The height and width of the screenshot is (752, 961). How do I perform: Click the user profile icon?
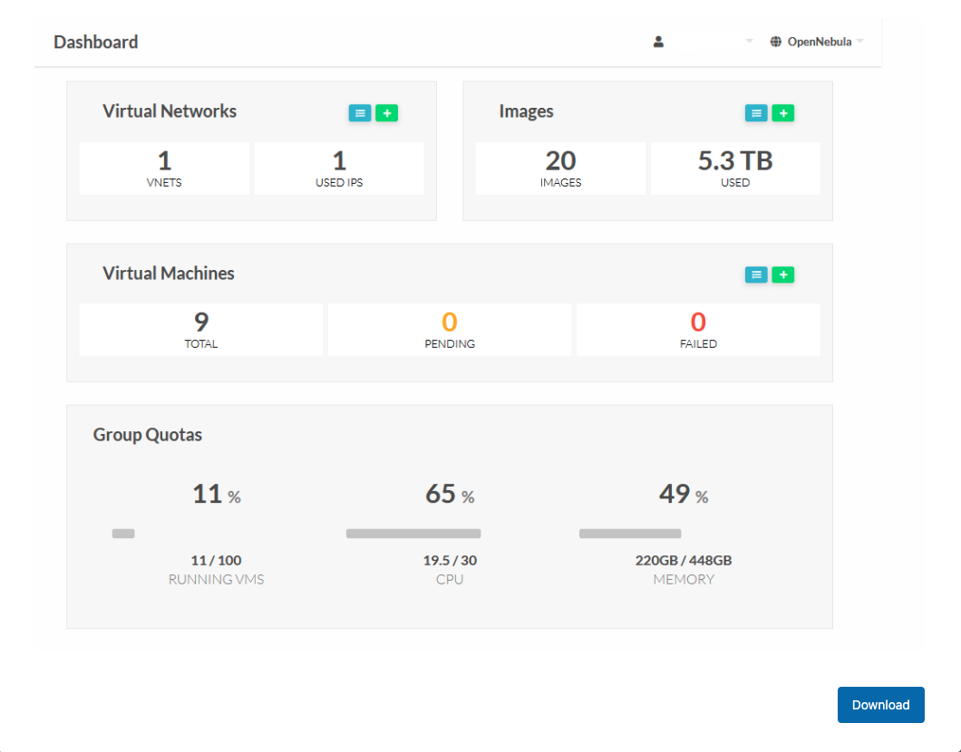[x=658, y=41]
